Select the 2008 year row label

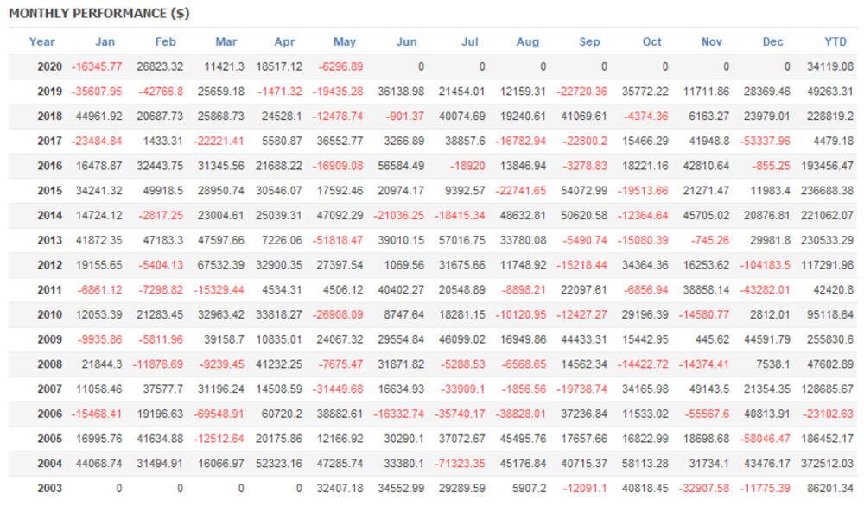pyautogui.click(x=50, y=365)
